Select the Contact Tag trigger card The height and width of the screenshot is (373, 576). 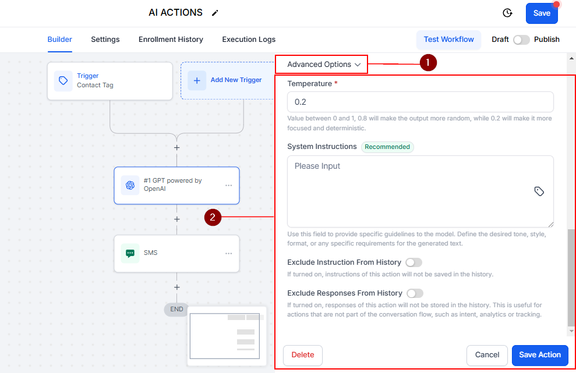pyautogui.click(x=110, y=81)
